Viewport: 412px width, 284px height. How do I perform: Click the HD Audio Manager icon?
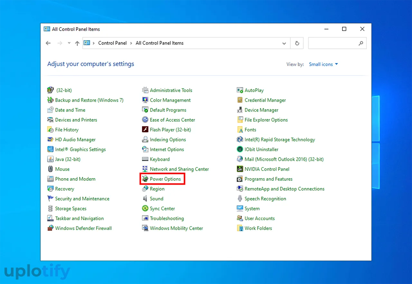click(50, 140)
